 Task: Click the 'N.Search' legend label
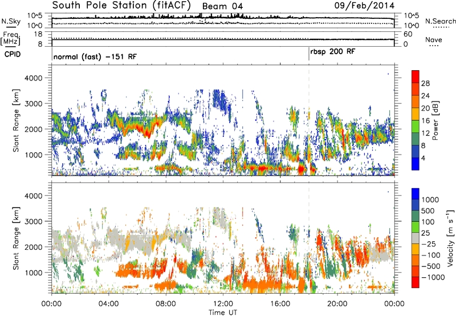(440, 21)
